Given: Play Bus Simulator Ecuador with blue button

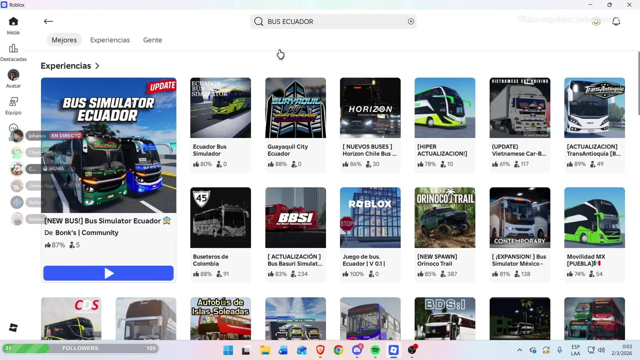Looking at the screenshot, I should point(108,273).
